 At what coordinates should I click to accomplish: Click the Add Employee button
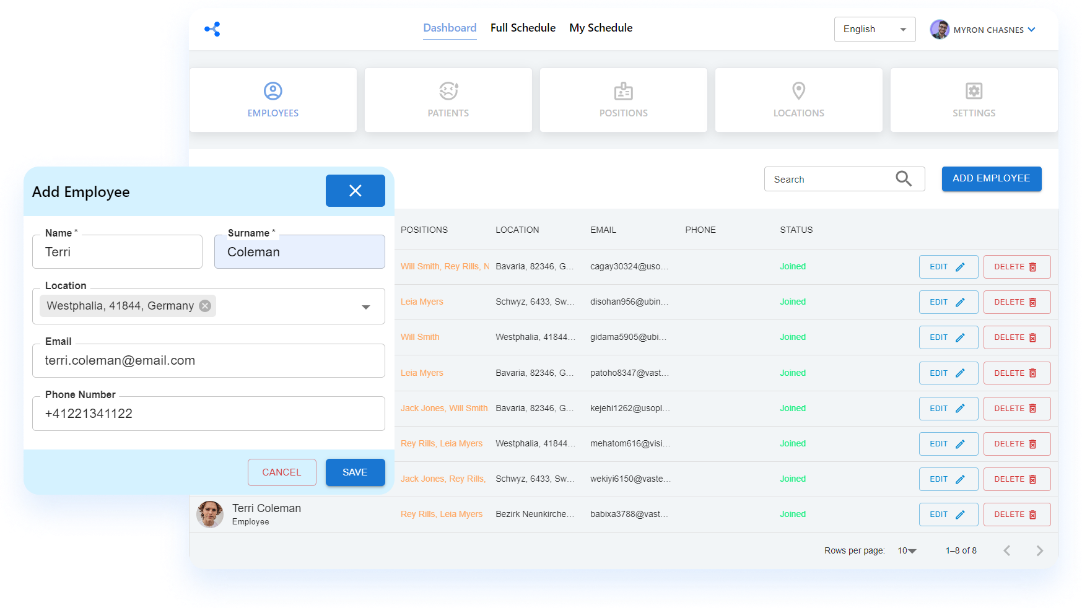point(991,178)
